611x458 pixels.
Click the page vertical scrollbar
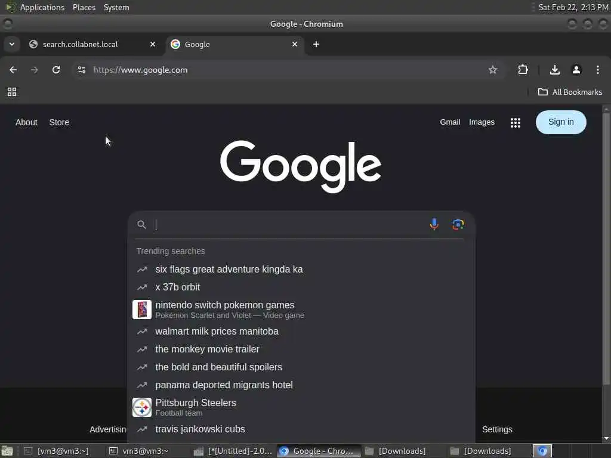pyautogui.click(x=606, y=249)
